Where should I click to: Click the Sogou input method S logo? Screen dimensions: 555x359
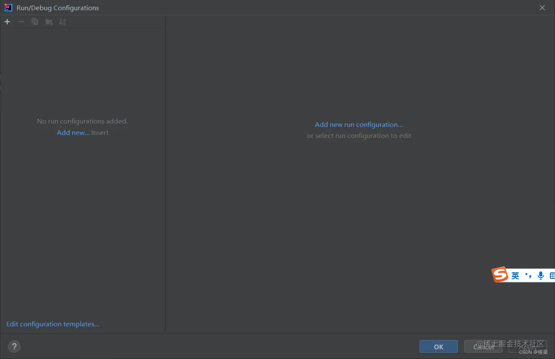tap(500, 275)
